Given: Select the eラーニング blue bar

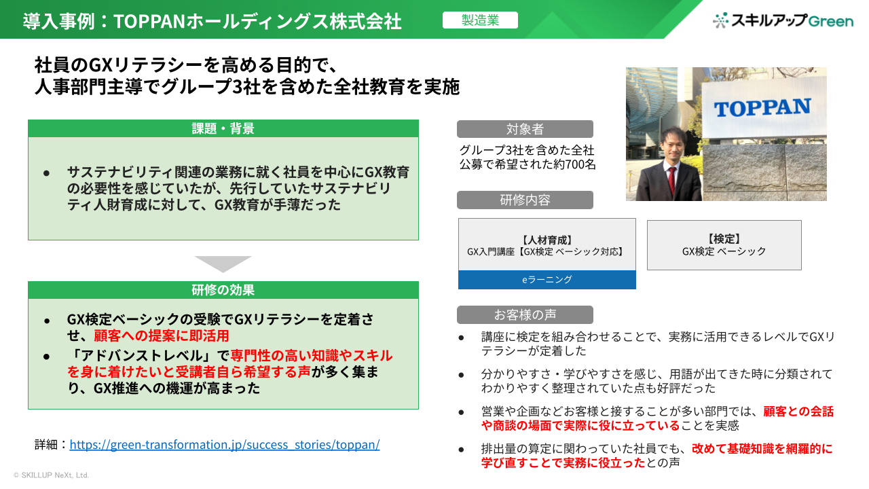Looking at the screenshot, I should click(x=547, y=279).
